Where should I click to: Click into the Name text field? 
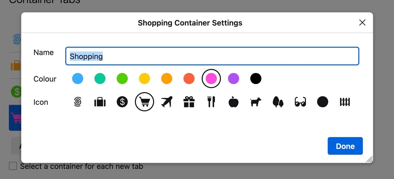pyautogui.click(x=212, y=56)
